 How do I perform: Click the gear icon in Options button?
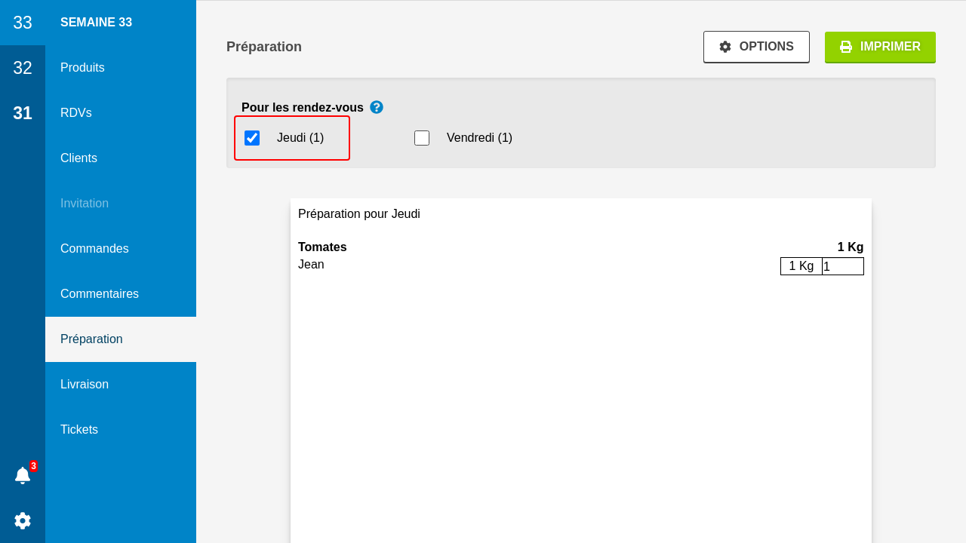tap(725, 47)
